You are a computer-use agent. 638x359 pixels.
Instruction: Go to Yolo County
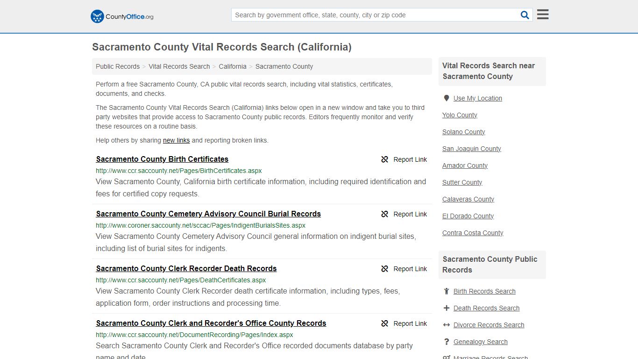(460, 115)
